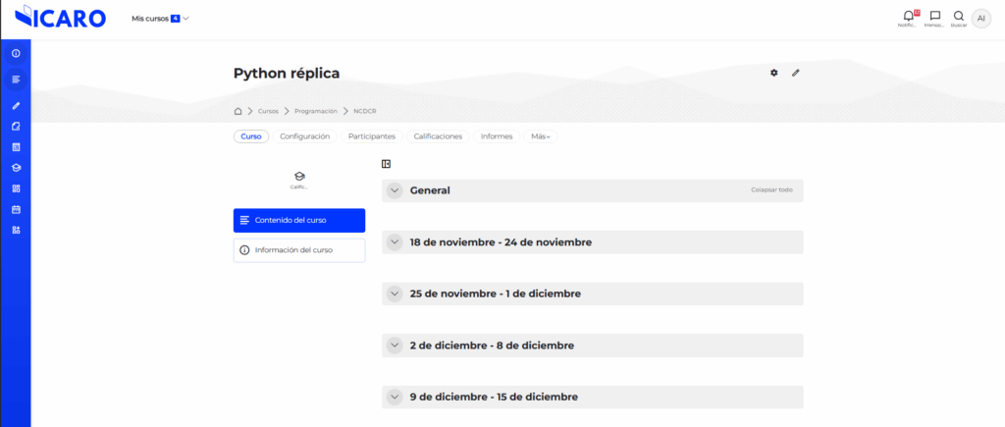Viewport: 1005px width, 427px height.
Task: Collapse the 2 de diciembre section
Action: 395,346
